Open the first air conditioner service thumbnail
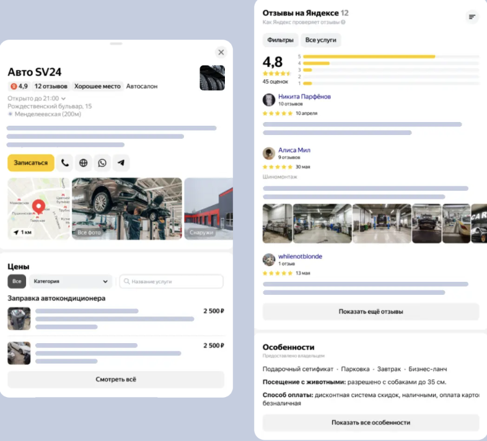This screenshot has width=487, height=441. 19,318
